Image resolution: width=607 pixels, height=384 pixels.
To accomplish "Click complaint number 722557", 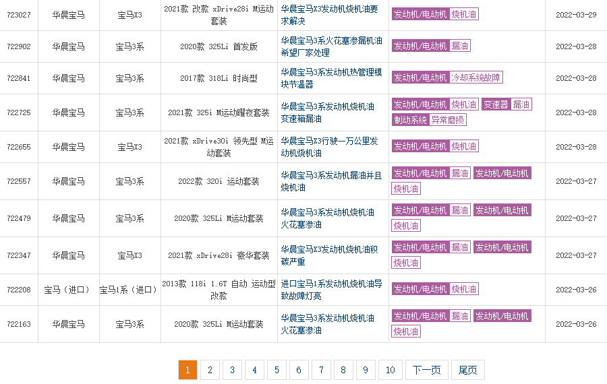I will click(x=19, y=182).
